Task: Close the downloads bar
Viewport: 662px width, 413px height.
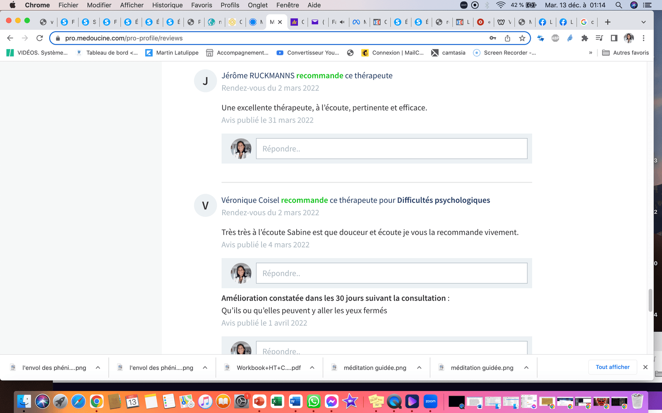Action: tap(645, 367)
